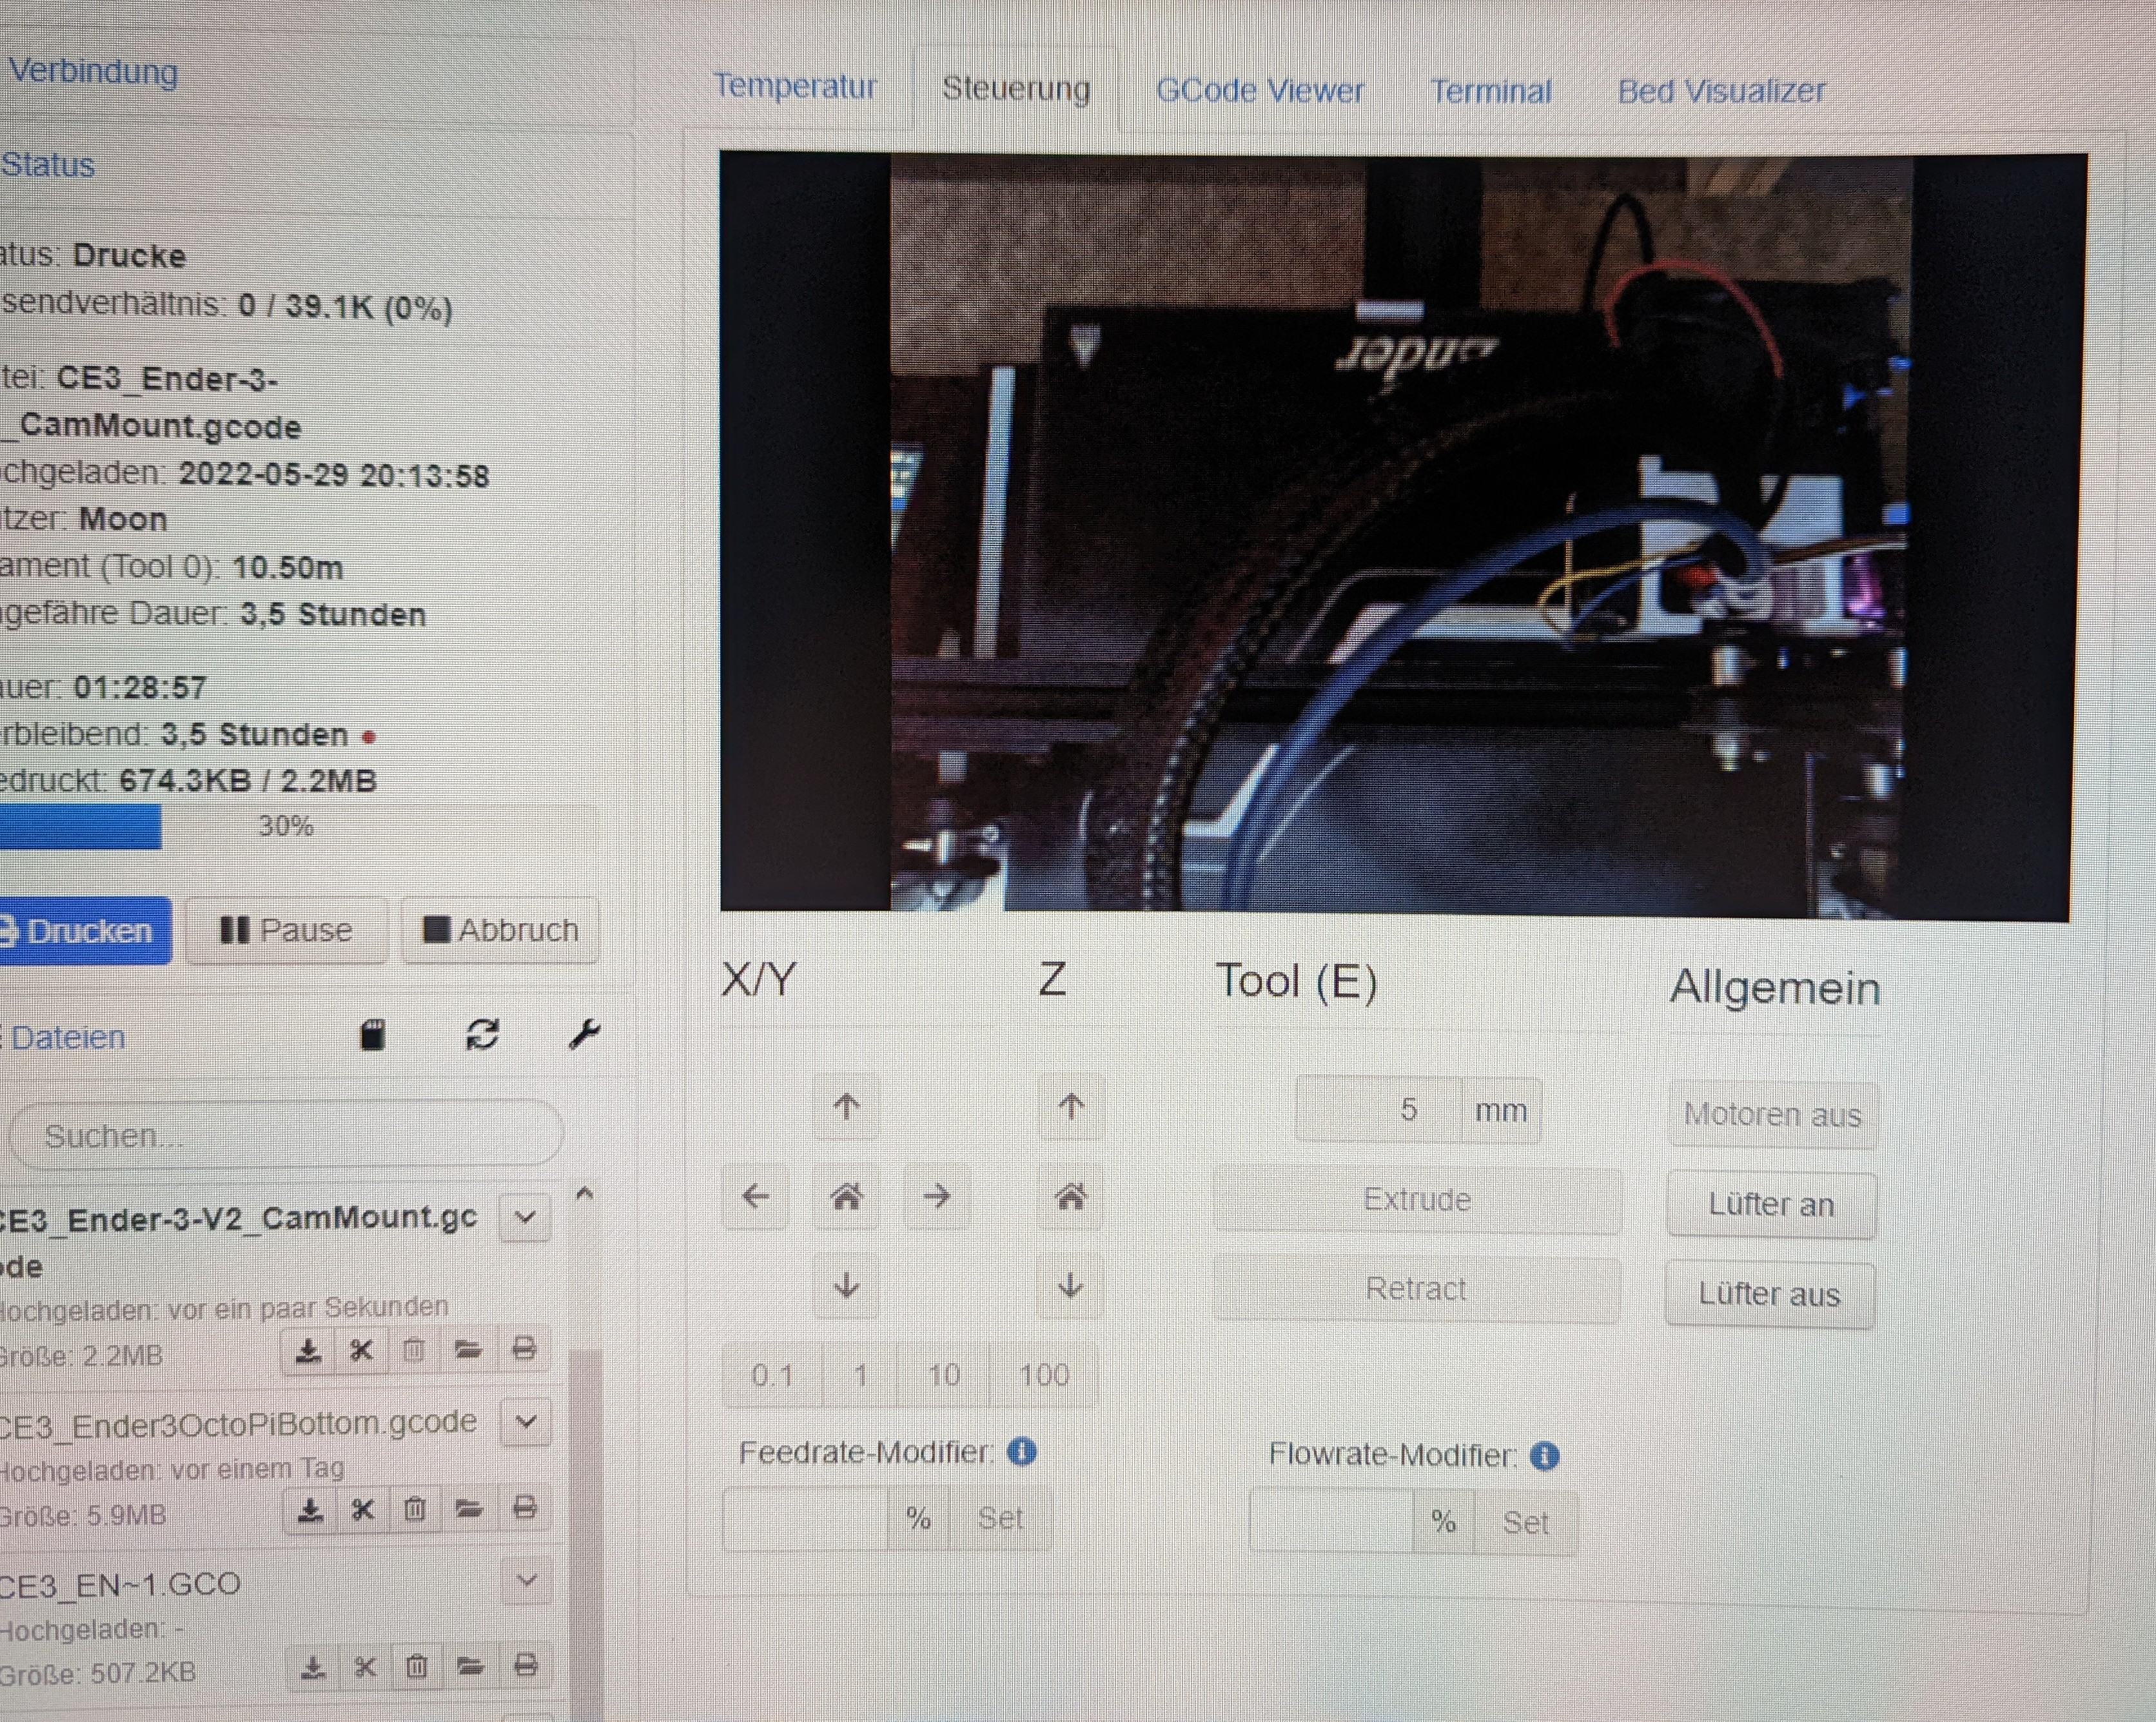Click the Extrude button
Image resolution: width=2156 pixels, height=1722 pixels.
pyautogui.click(x=1417, y=1199)
